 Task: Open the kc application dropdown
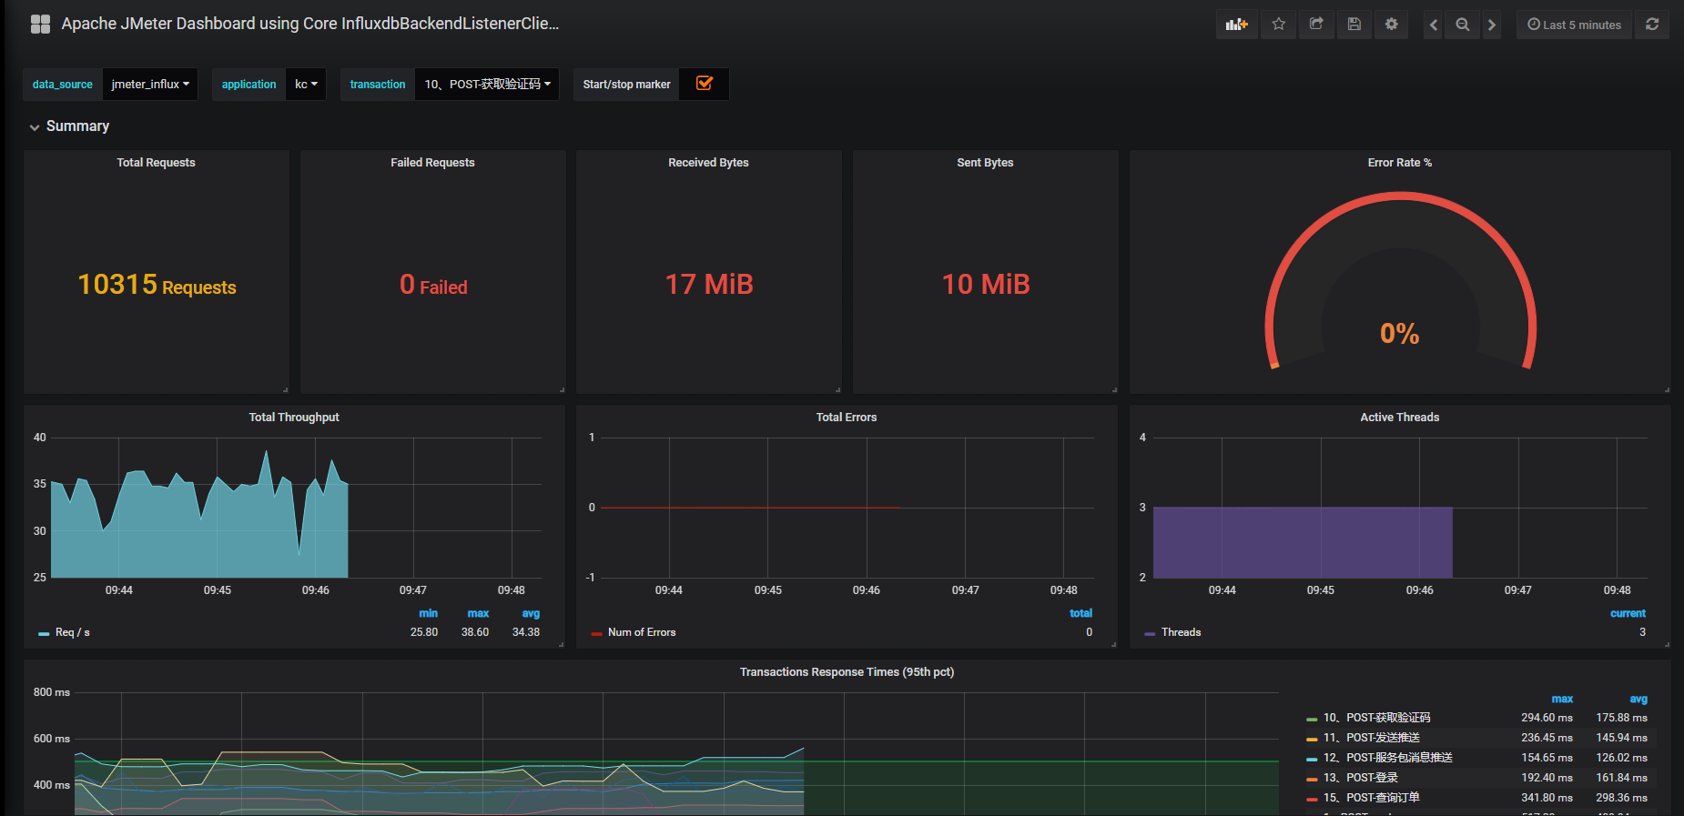tap(306, 85)
